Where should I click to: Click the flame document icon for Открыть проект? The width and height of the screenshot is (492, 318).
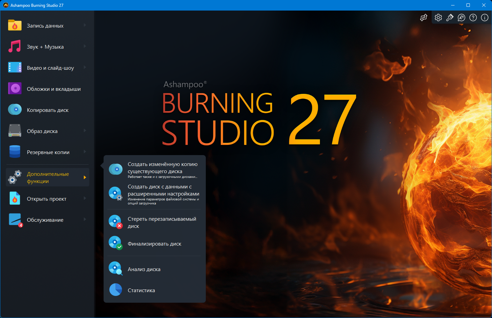[x=15, y=199]
